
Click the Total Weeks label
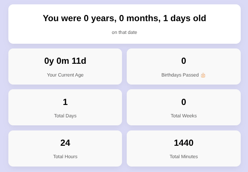pos(184,116)
